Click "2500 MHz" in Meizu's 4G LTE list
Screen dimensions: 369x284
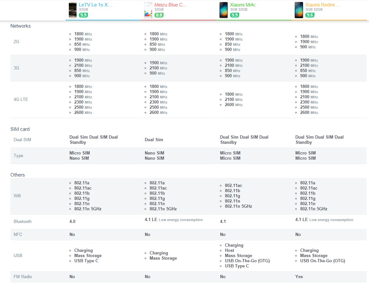pos(158,107)
